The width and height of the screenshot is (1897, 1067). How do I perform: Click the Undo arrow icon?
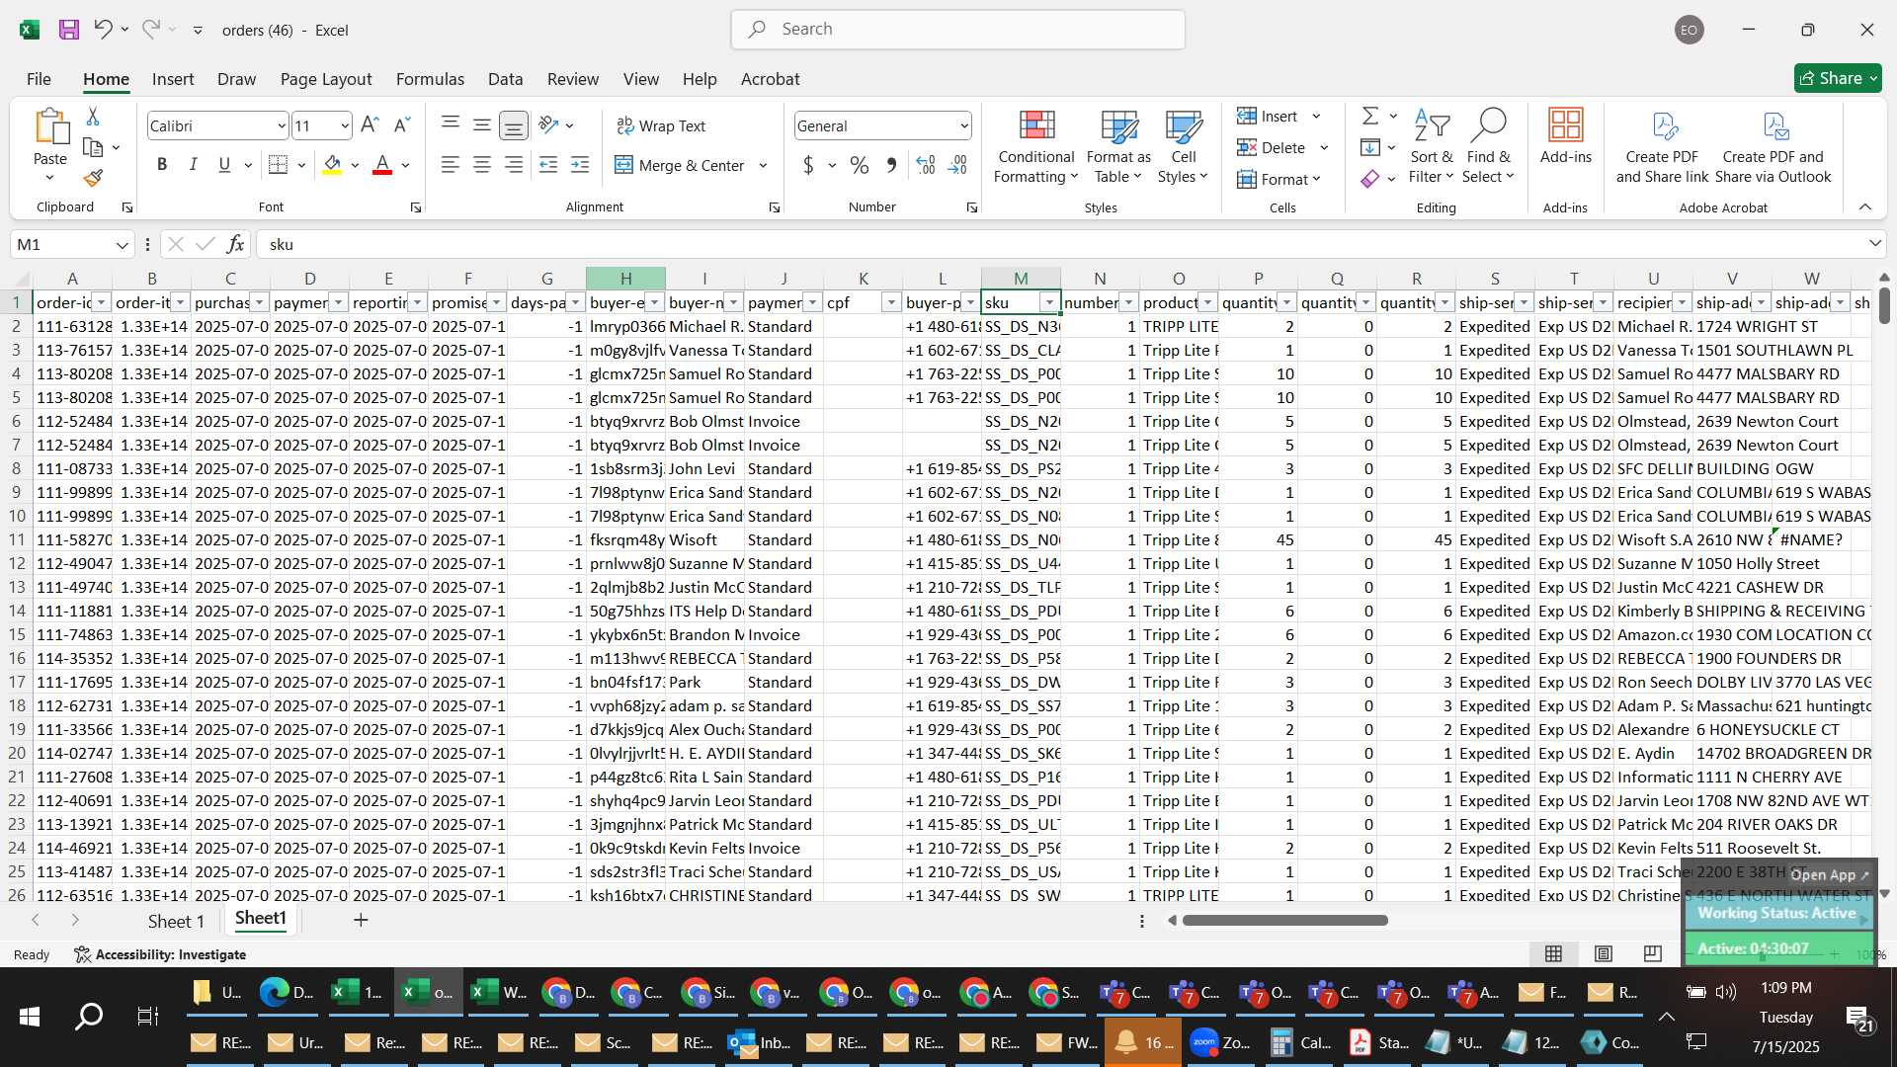103,30
